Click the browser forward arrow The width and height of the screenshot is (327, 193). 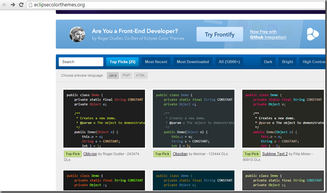click(x=13, y=5)
